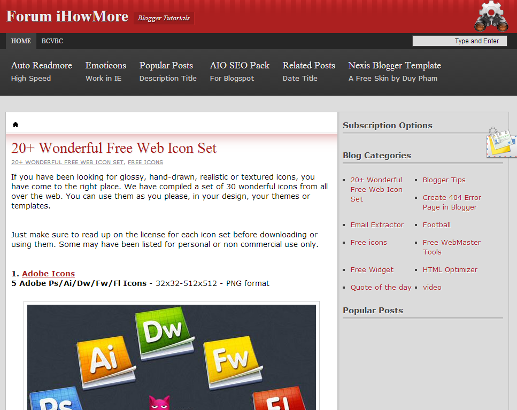Click the green Dw Dreamweaver icon
517x410 pixels.
point(164,333)
